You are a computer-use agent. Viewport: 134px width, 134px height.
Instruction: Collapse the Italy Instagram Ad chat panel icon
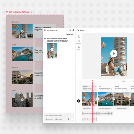tap(45, 30)
